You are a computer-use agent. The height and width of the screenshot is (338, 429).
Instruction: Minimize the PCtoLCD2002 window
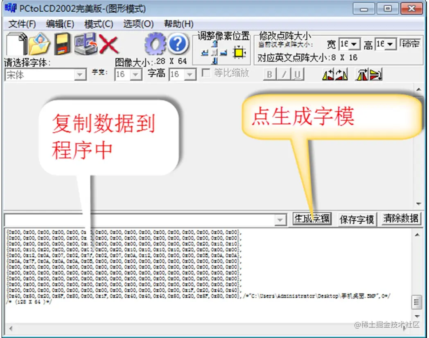click(x=364, y=9)
